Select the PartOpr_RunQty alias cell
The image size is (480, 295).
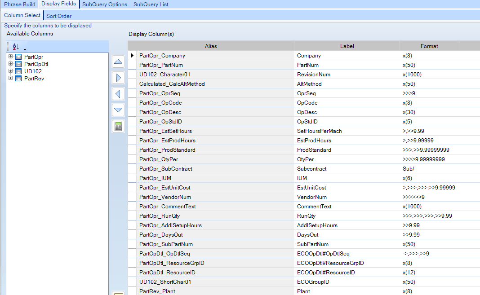(215, 216)
